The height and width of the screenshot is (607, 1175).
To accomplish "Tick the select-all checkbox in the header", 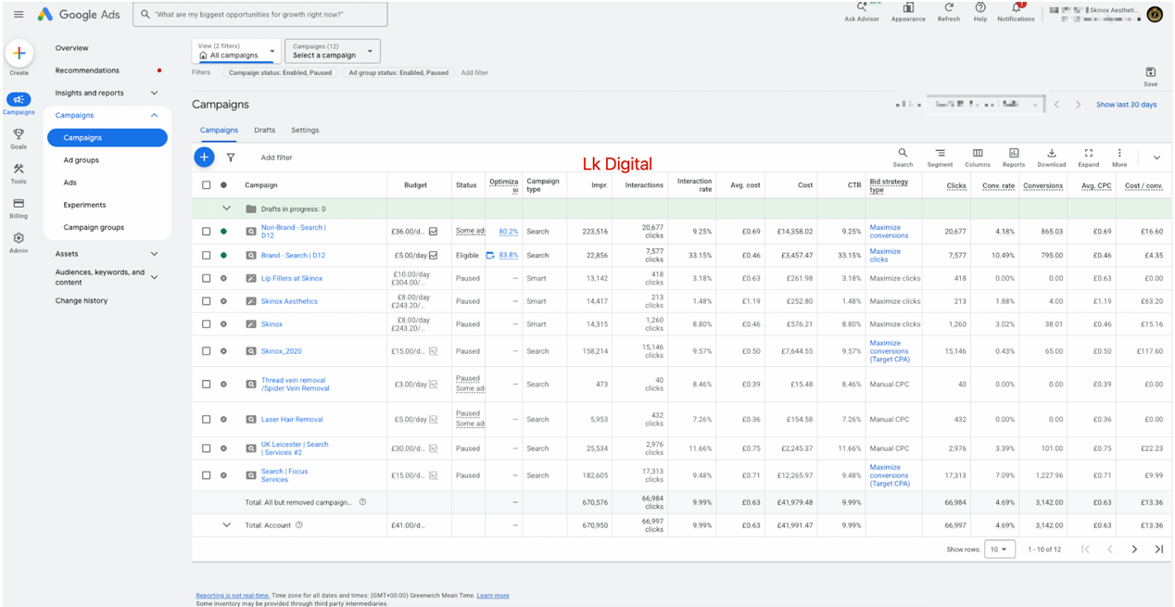I will click(x=206, y=185).
